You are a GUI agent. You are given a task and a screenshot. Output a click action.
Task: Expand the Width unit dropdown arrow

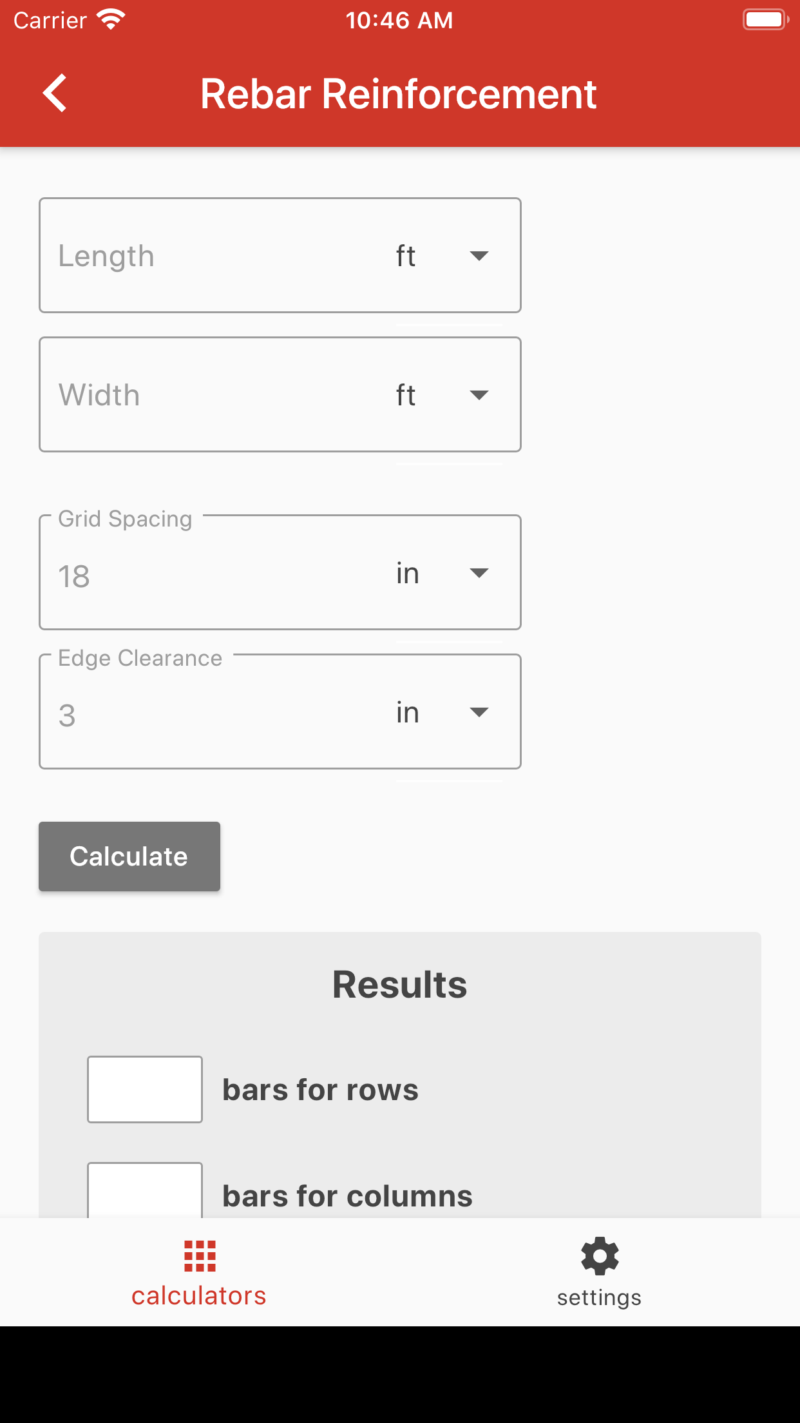(x=479, y=395)
